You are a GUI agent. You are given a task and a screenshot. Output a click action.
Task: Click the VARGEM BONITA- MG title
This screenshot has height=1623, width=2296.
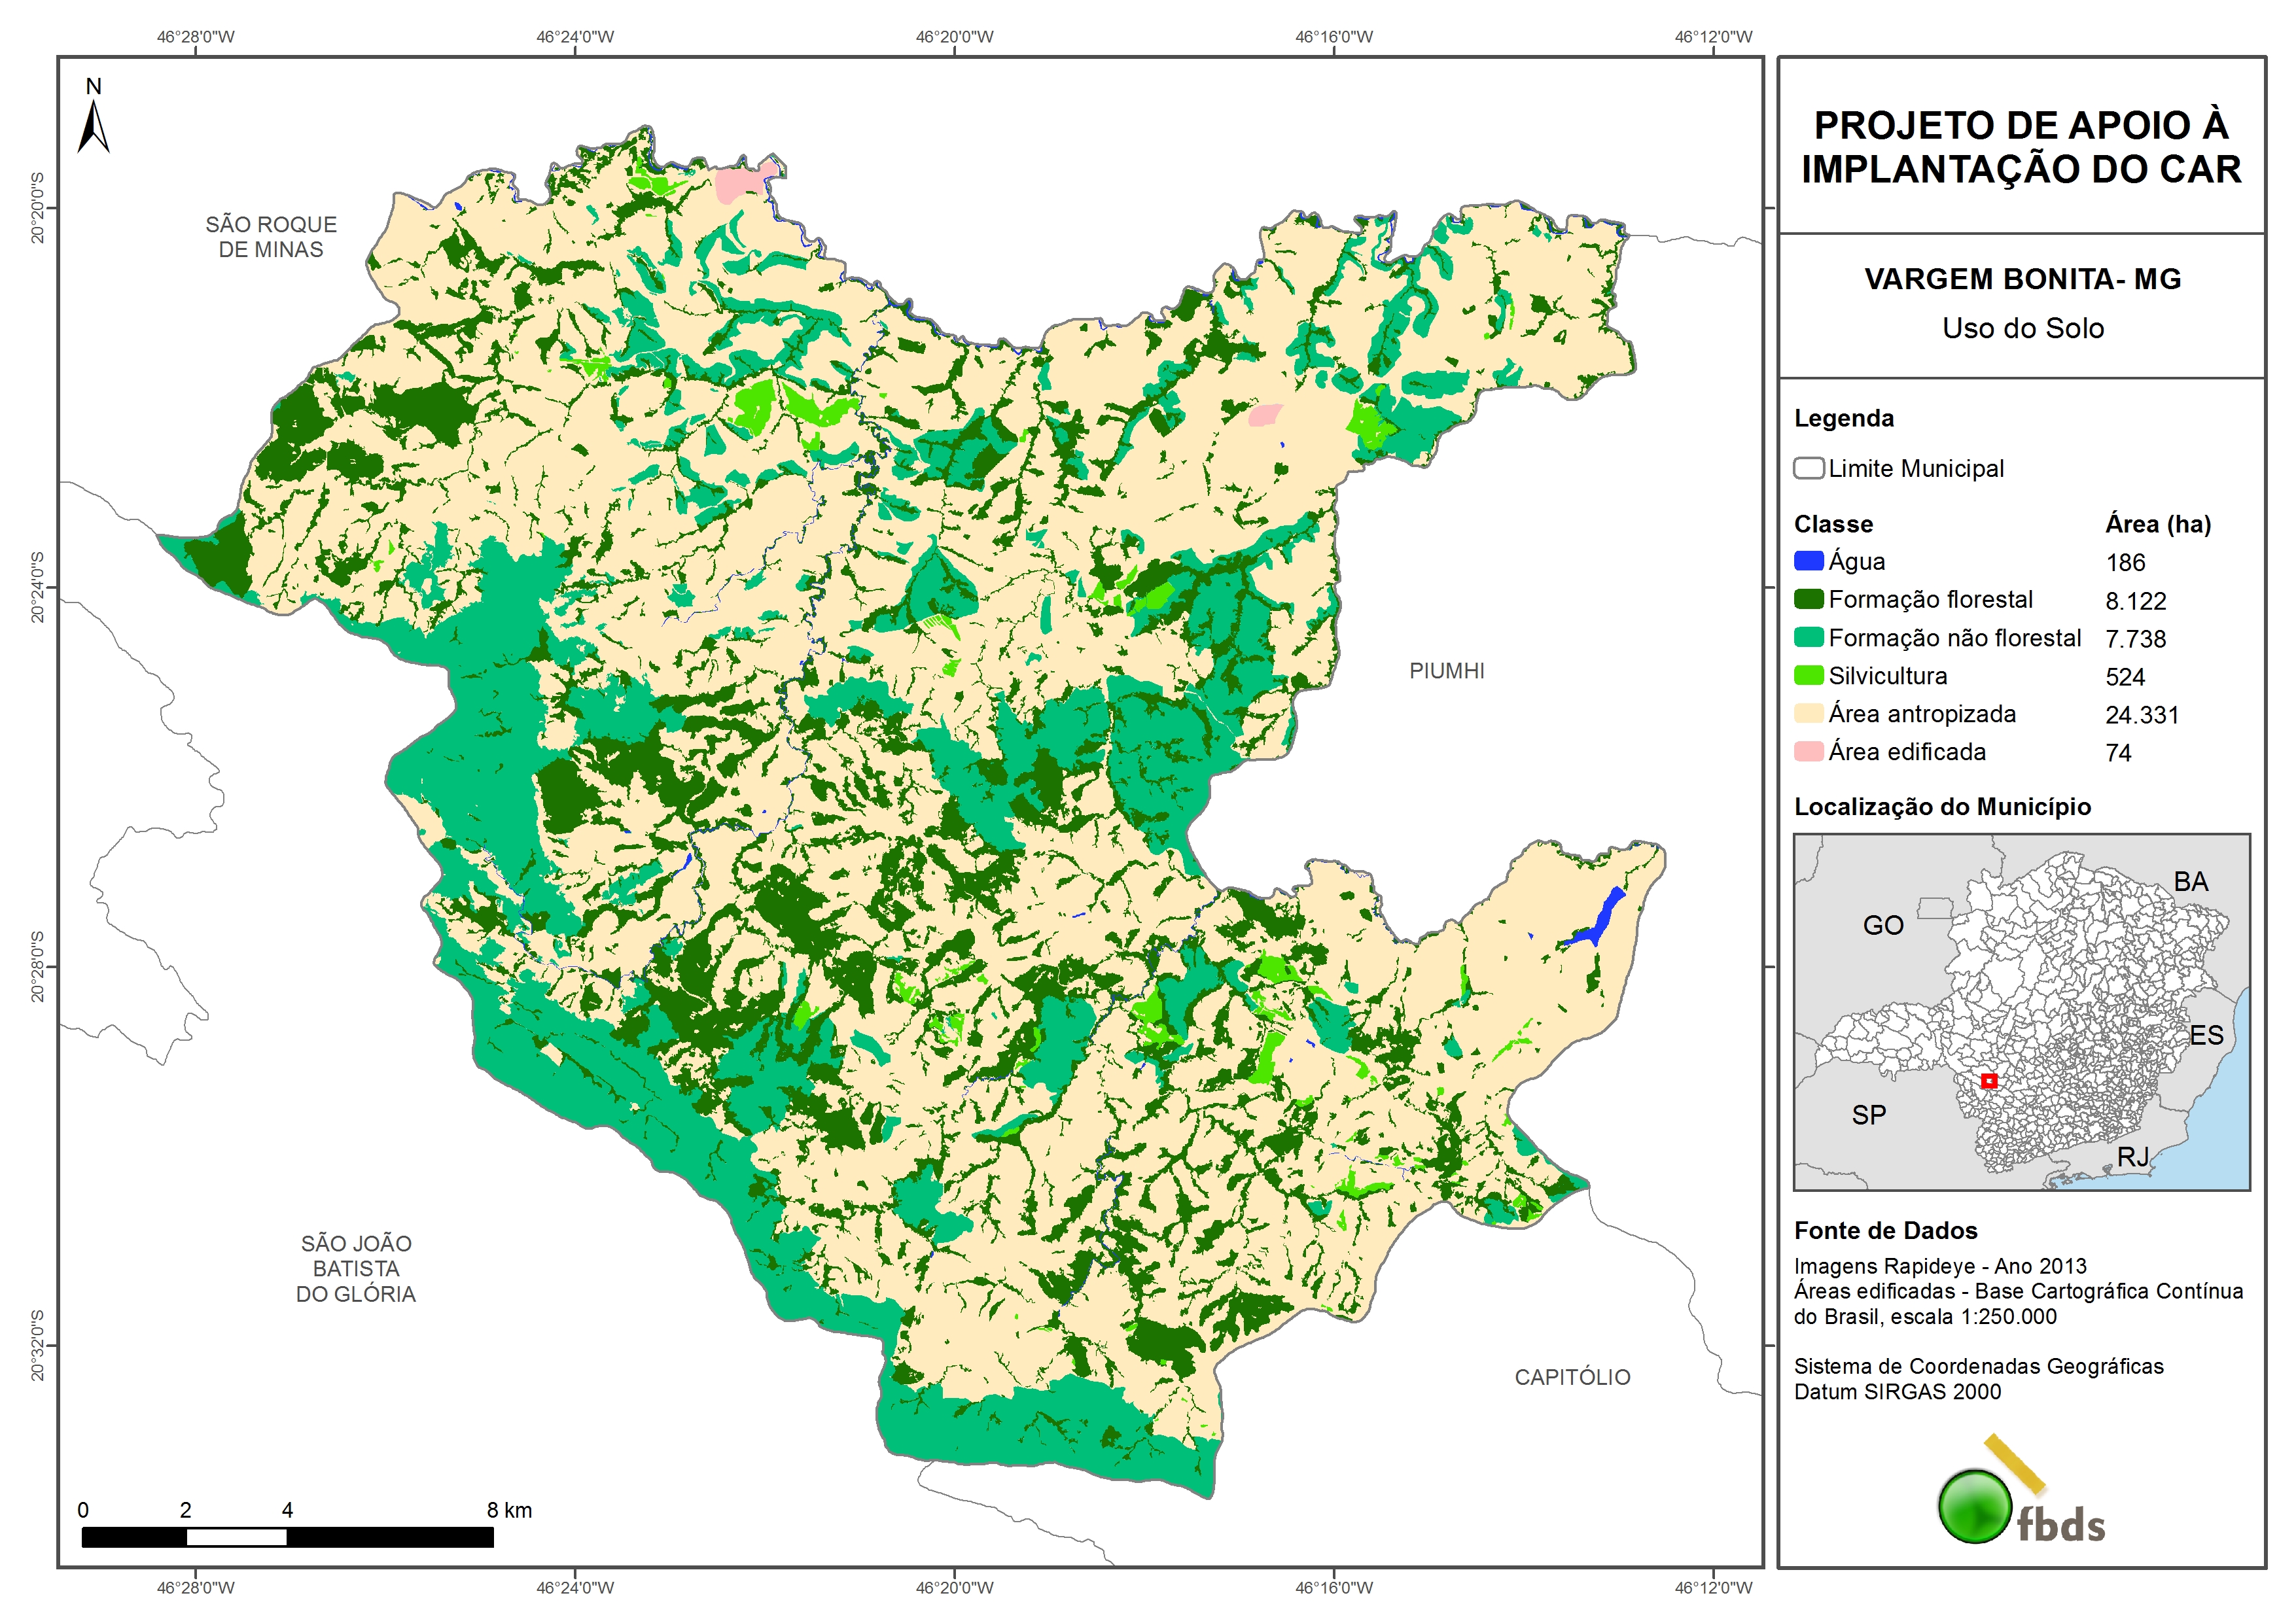[2022, 279]
